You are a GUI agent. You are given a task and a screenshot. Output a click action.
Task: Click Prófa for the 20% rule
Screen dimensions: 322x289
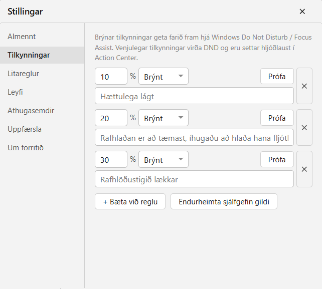point(277,118)
